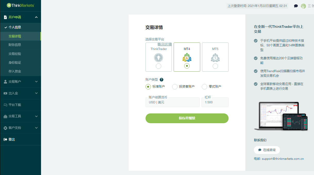The width and height of the screenshot is (314, 175).
Task: Click the 受欢迎 badge on ThinkTrader card
Action: 165,44
